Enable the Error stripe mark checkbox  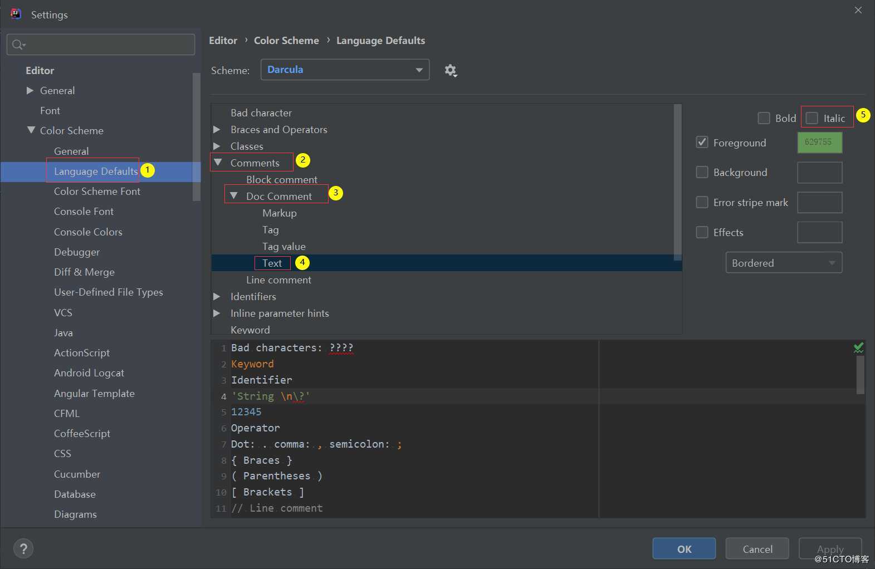pos(702,202)
